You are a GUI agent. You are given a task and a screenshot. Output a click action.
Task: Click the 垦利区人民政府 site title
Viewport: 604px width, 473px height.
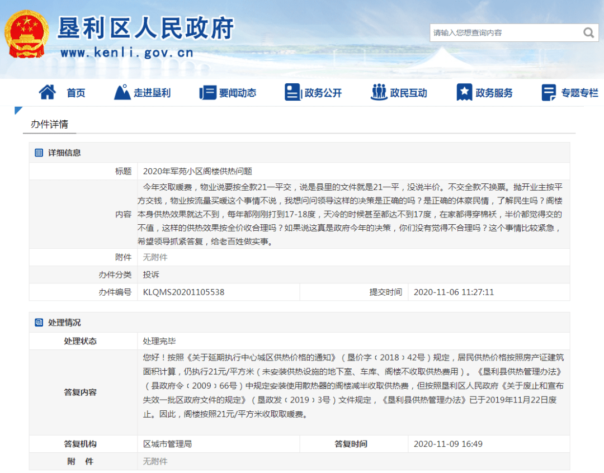coord(145,27)
